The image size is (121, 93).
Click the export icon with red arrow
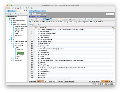click(x=35, y=25)
